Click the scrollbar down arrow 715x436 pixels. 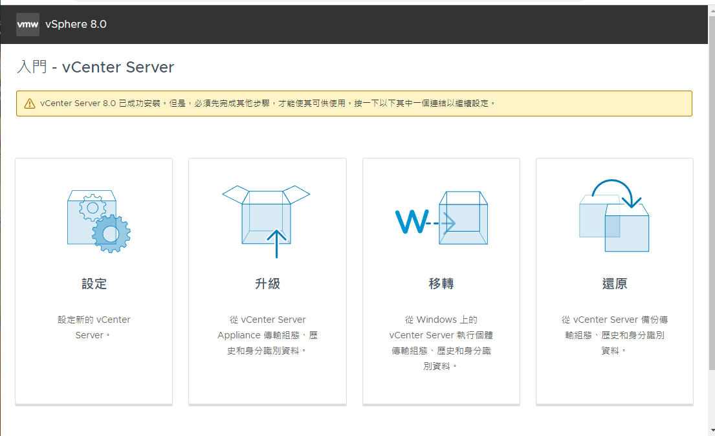click(x=711, y=430)
